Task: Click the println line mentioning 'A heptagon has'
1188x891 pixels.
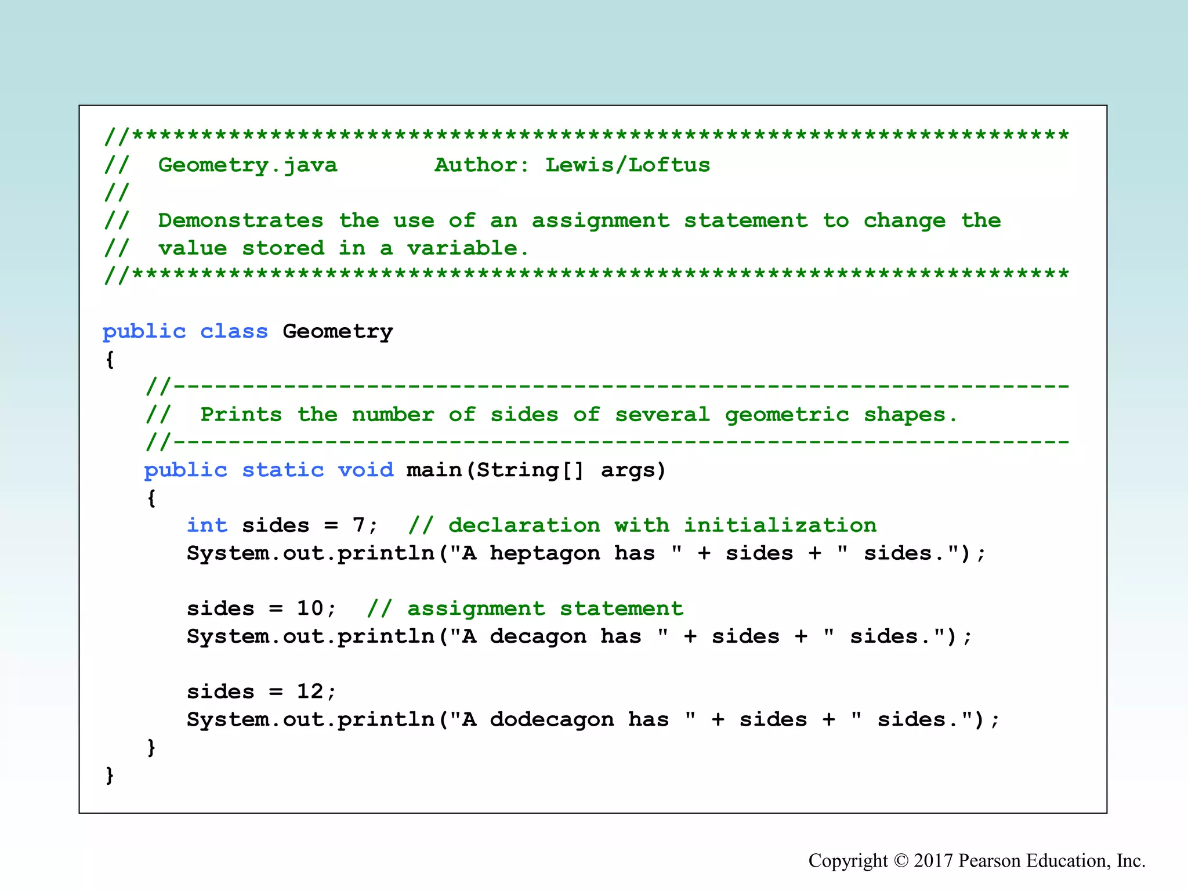Action: point(586,553)
